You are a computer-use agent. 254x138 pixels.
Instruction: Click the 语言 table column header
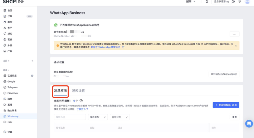click(x=120, y=128)
